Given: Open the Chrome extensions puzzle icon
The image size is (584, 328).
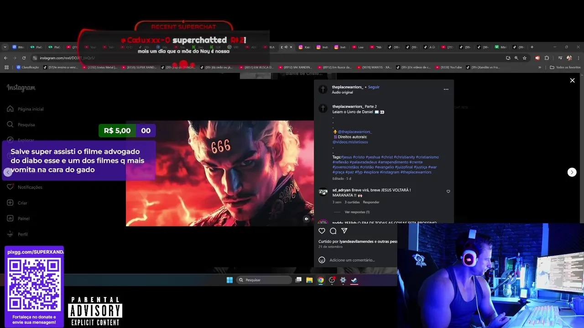Looking at the screenshot, I should [547, 58].
